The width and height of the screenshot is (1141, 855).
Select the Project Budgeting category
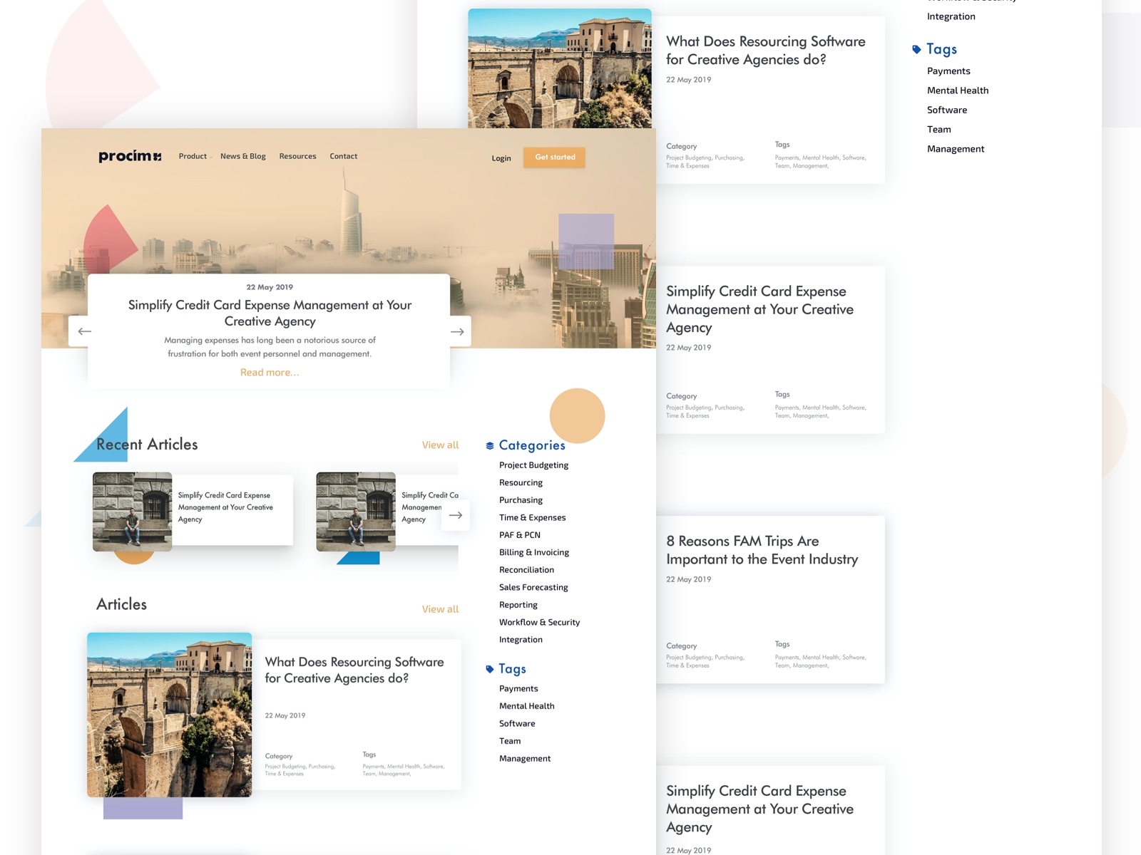[533, 465]
